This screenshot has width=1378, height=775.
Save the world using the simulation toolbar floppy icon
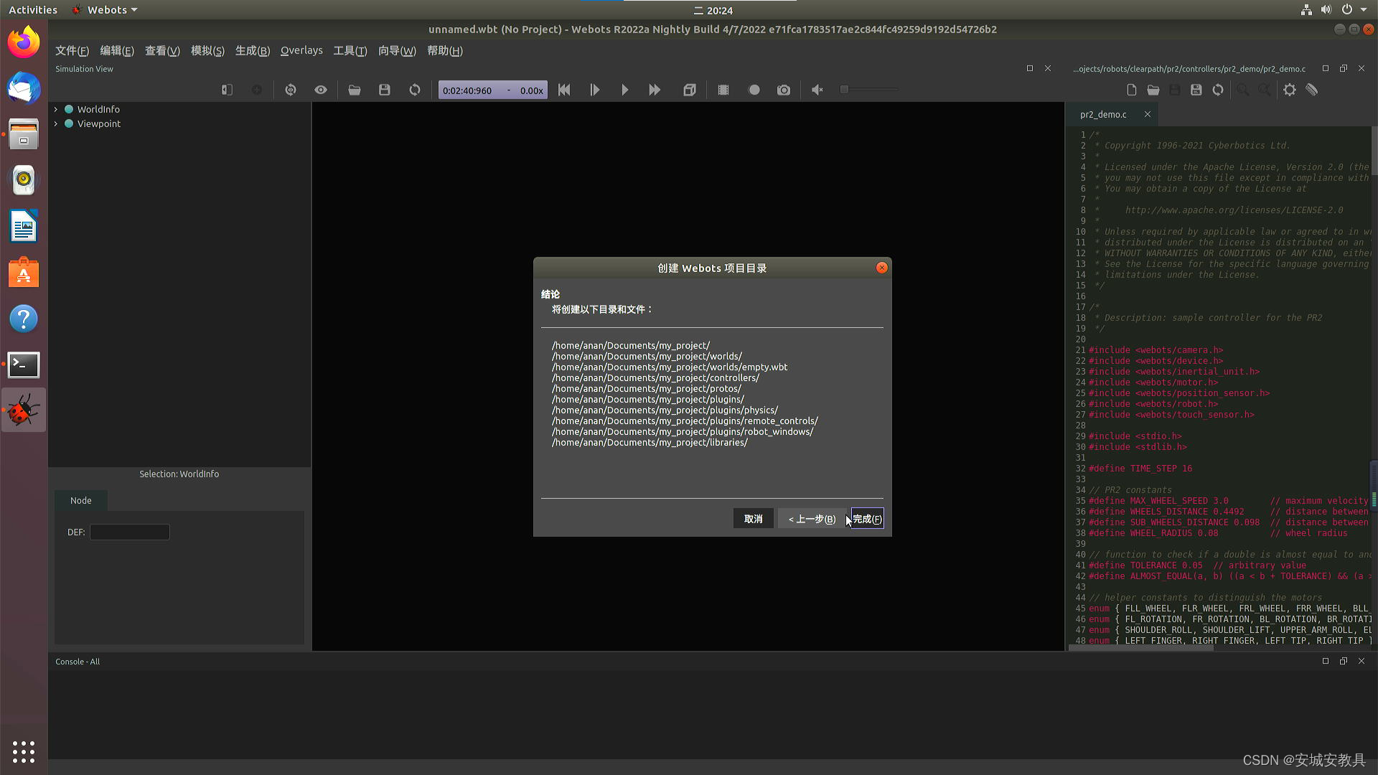tap(385, 90)
